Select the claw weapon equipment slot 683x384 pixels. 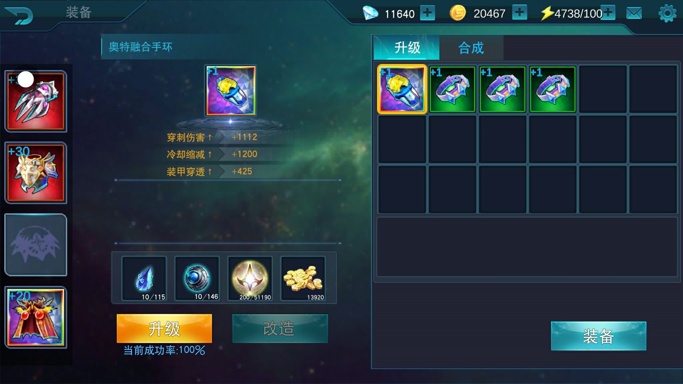click(x=36, y=101)
